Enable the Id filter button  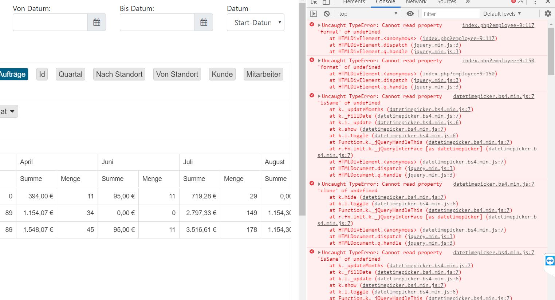tap(42, 74)
